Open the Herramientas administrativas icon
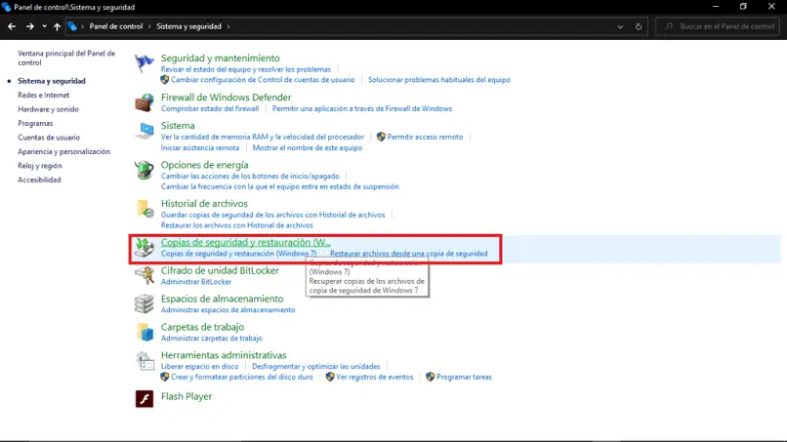The image size is (787, 442). (x=145, y=361)
